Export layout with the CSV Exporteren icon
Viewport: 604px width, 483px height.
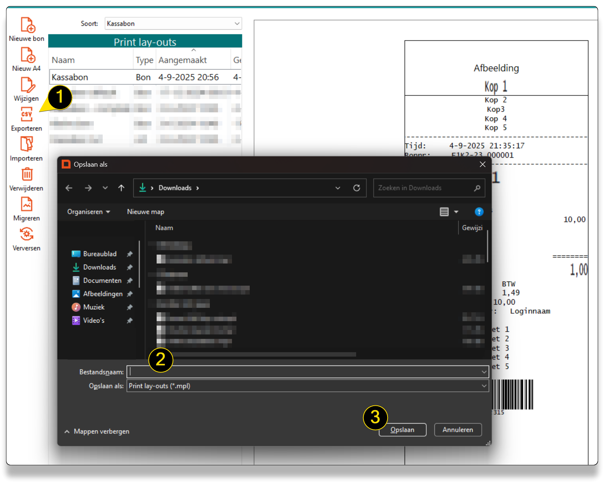pyautogui.click(x=27, y=115)
